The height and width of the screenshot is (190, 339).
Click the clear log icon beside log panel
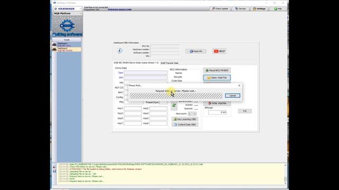click(54, 167)
